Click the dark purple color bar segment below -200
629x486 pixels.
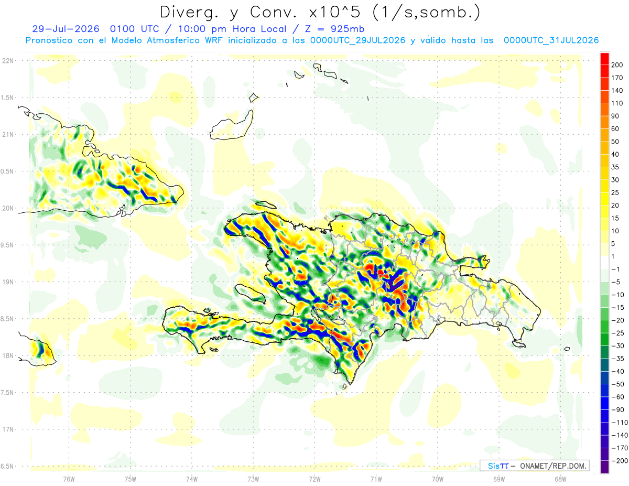coord(604,467)
